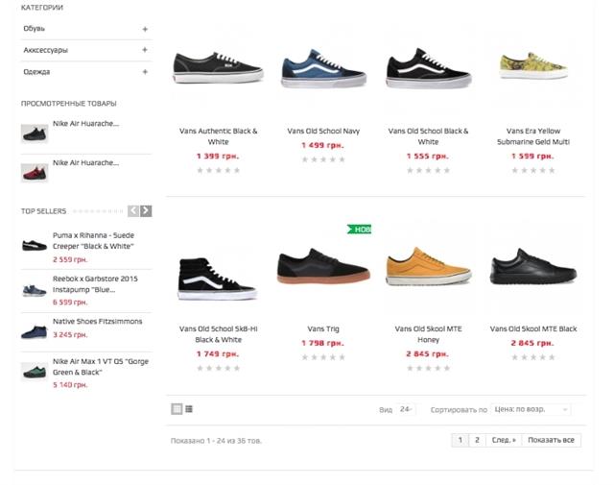Click next arrow in Top Sellers

(x=146, y=211)
